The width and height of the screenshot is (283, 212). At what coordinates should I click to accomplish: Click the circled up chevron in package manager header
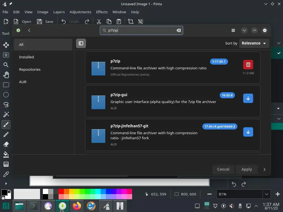pyautogui.click(x=255, y=30)
